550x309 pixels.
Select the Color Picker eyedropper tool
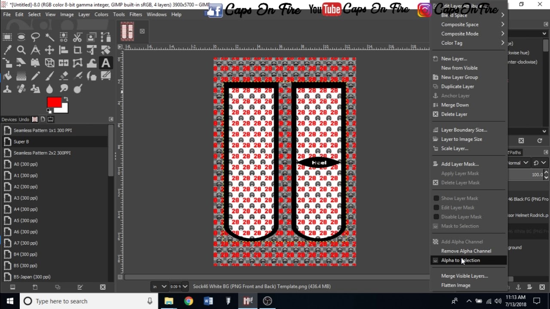pos(7,50)
